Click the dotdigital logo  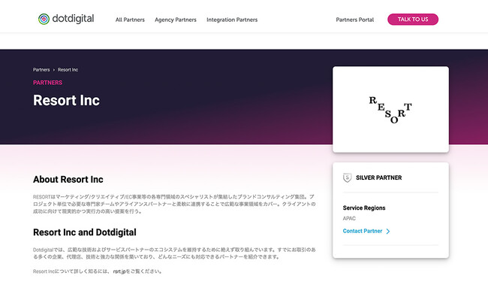66,19
